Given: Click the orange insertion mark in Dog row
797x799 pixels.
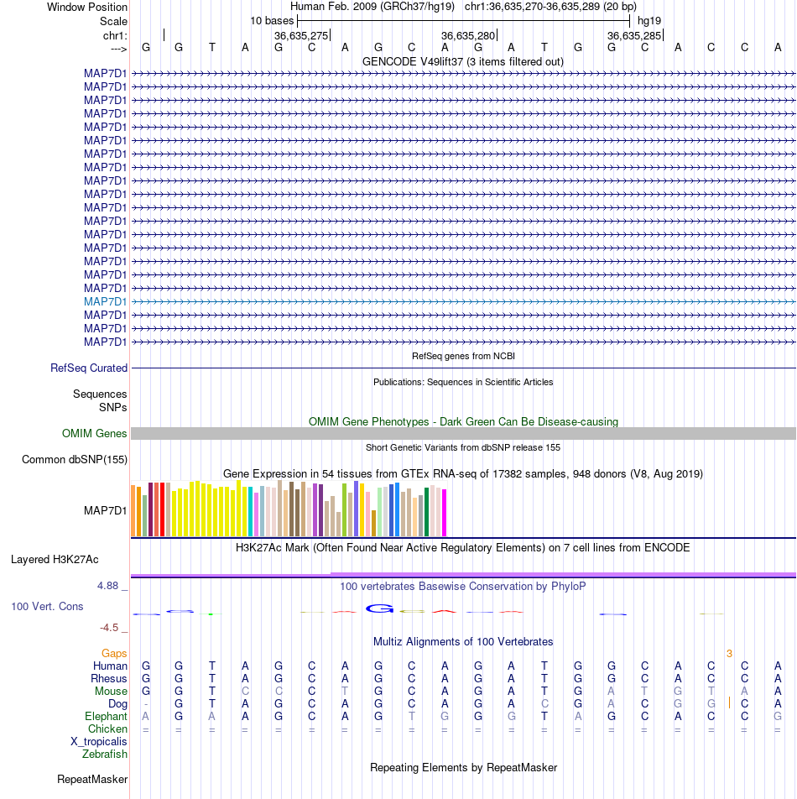Looking at the screenshot, I should click(729, 703).
